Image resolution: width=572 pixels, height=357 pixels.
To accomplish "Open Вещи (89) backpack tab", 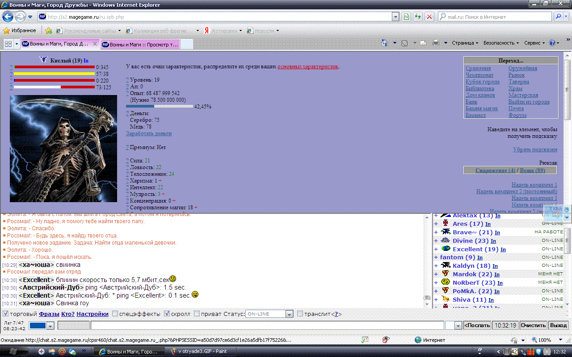I will (x=533, y=170).
